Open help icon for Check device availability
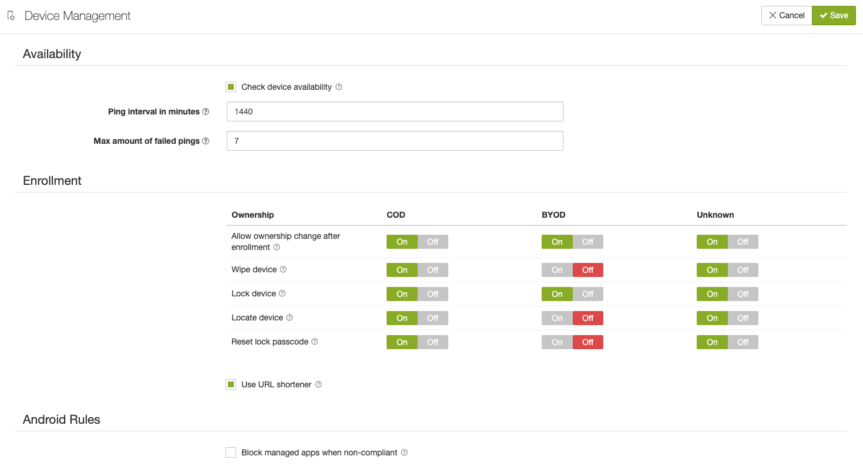Image resolution: width=863 pixels, height=473 pixels. coord(339,87)
